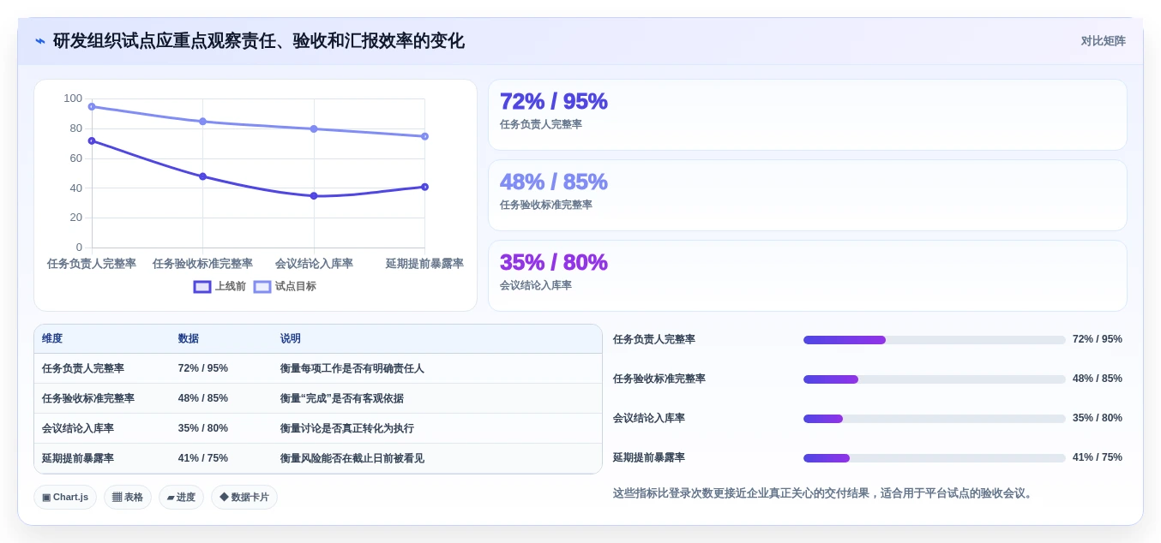
Task: Select the 表格 tag chip
Action: click(128, 498)
